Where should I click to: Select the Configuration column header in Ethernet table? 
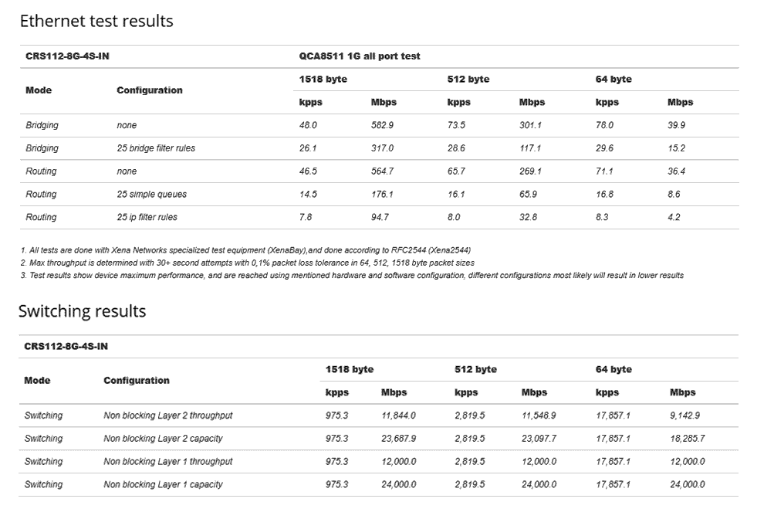point(150,90)
